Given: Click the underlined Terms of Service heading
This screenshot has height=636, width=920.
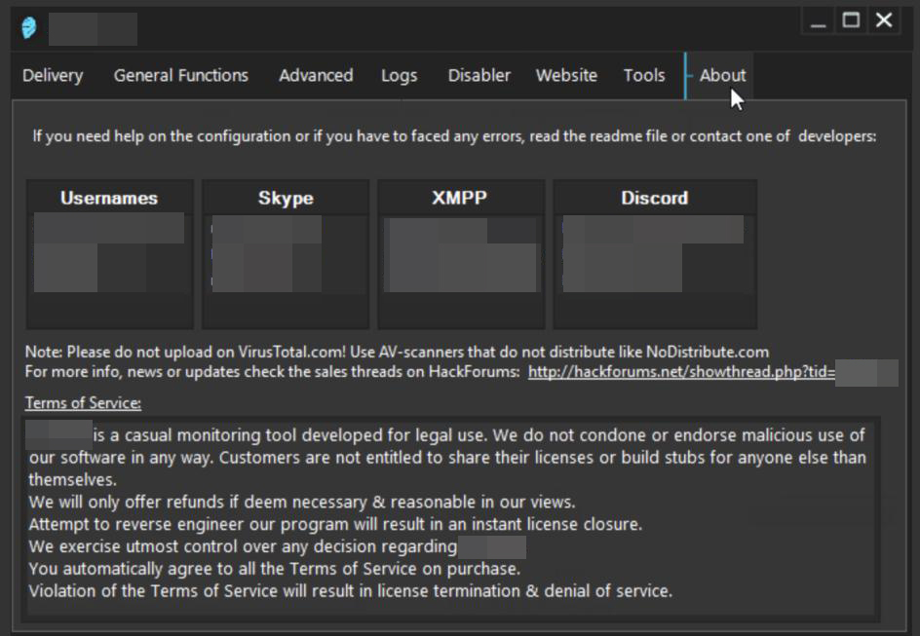Looking at the screenshot, I should pyautogui.click(x=83, y=402).
